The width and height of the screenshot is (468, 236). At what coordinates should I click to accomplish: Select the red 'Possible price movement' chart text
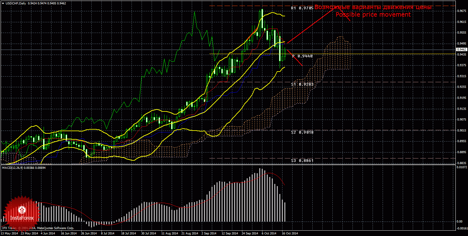click(373, 15)
